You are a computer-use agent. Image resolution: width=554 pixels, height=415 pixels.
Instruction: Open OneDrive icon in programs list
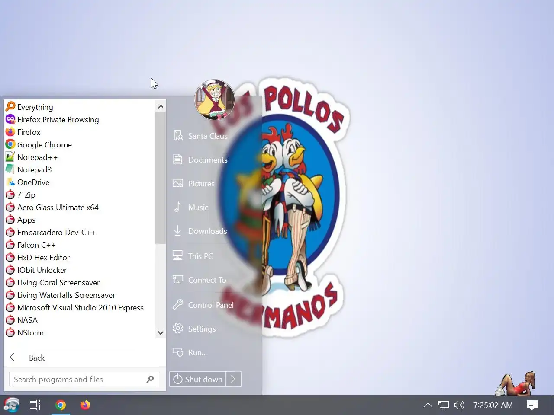tap(10, 182)
